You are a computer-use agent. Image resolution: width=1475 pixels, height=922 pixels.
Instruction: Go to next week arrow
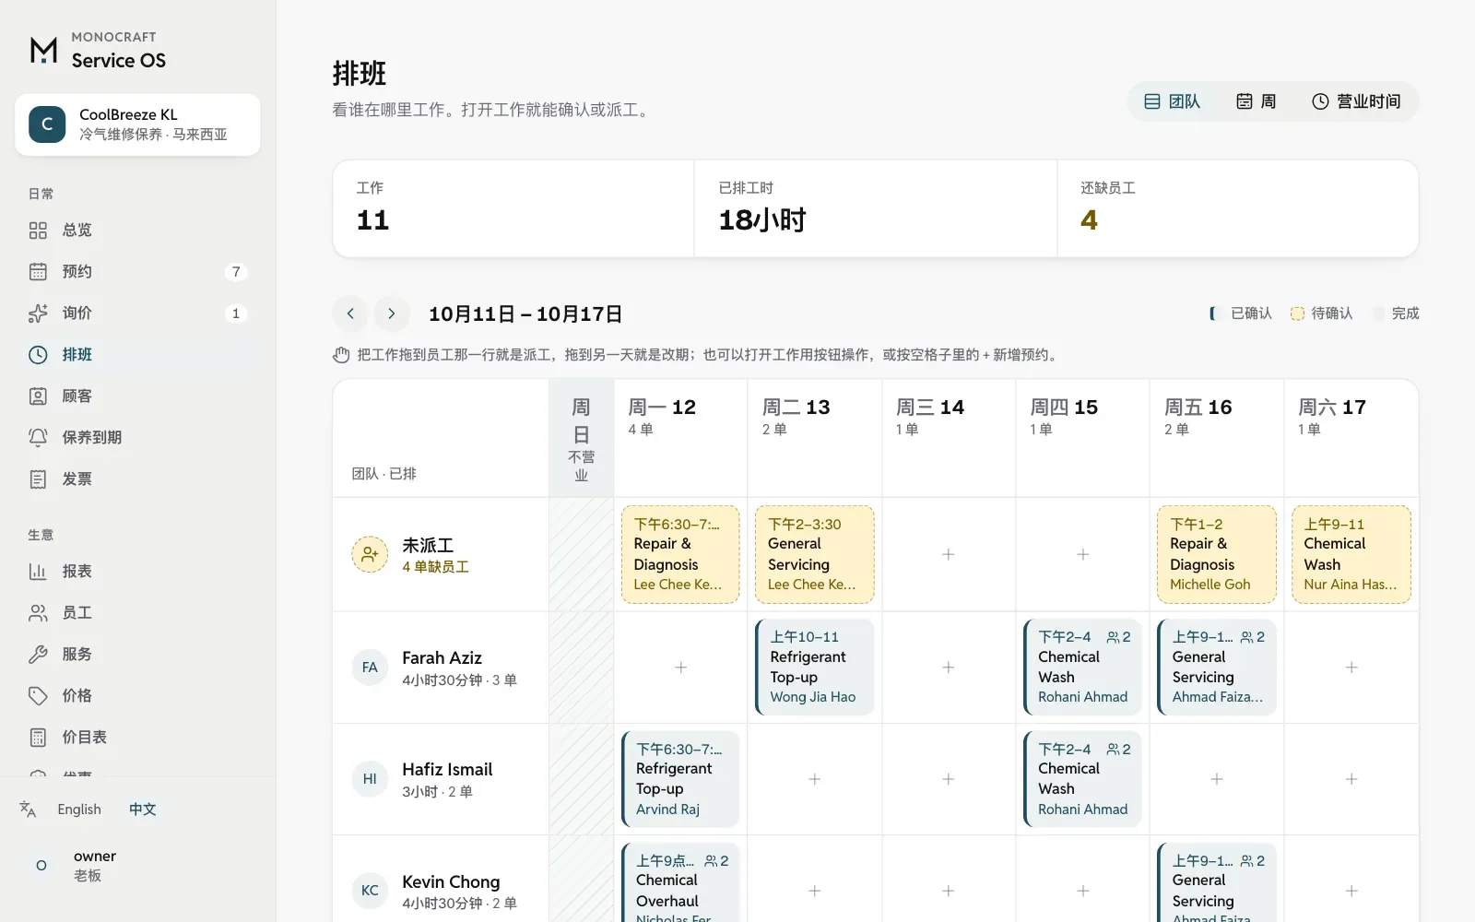[x=391, y=313]
